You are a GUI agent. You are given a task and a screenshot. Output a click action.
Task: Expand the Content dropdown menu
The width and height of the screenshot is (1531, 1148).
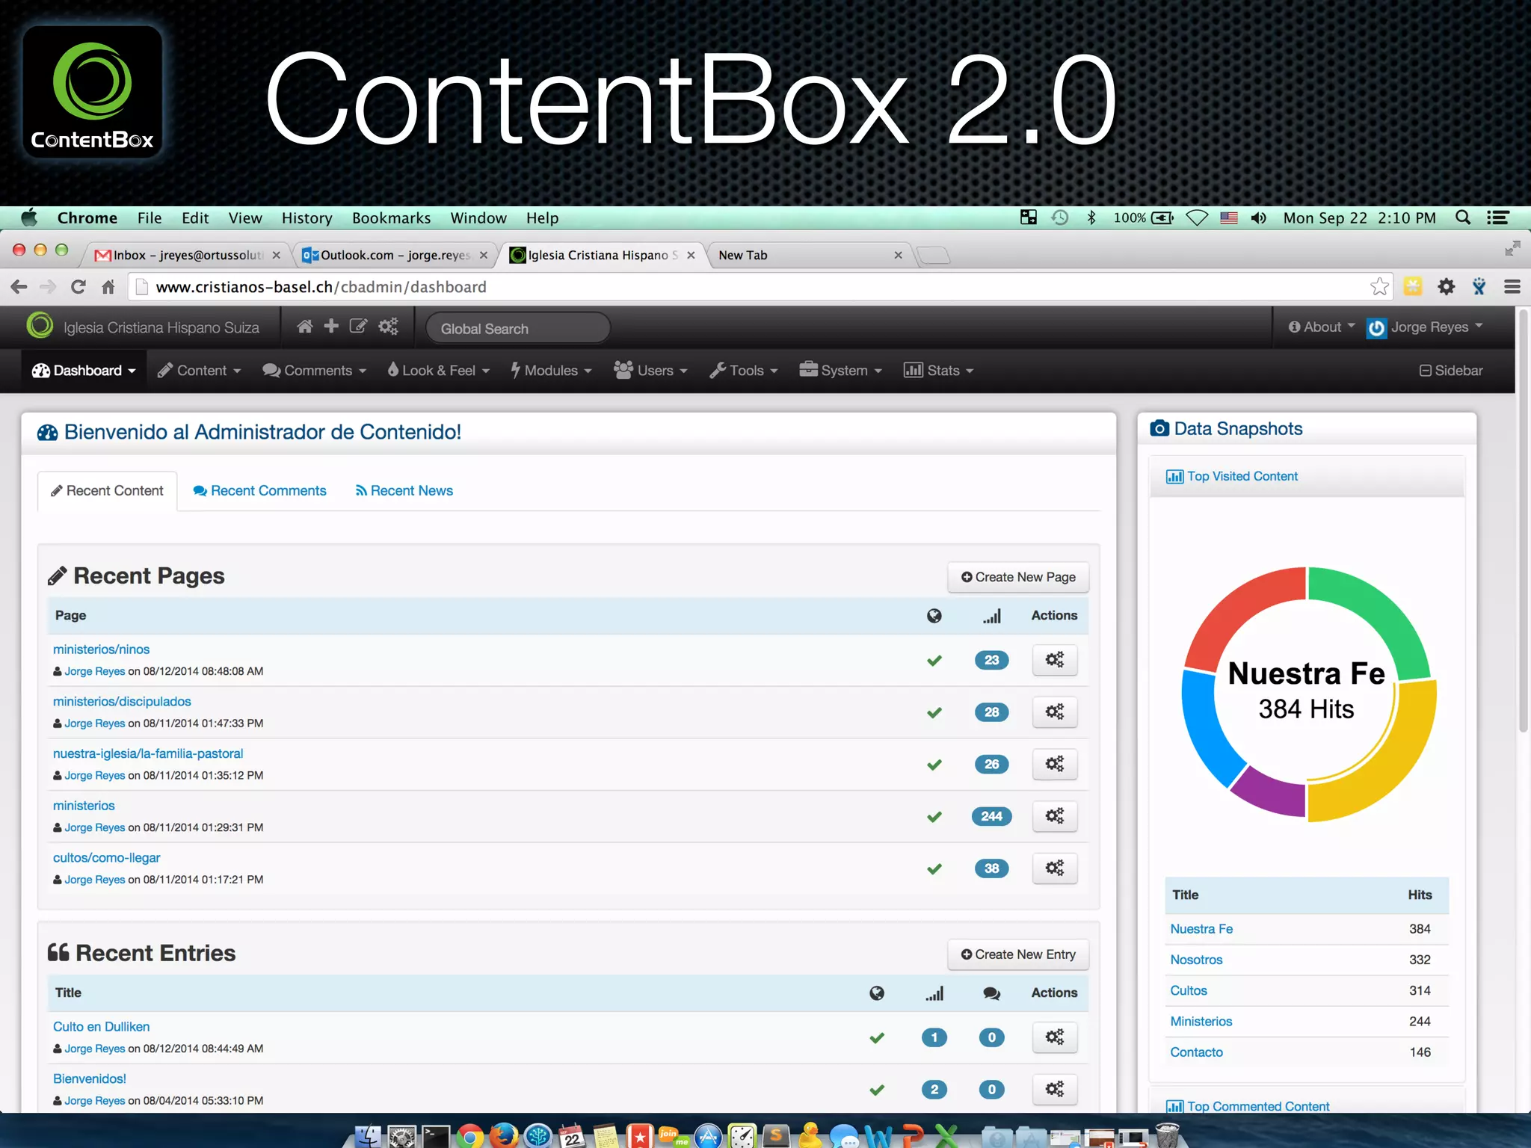point(199,371)
